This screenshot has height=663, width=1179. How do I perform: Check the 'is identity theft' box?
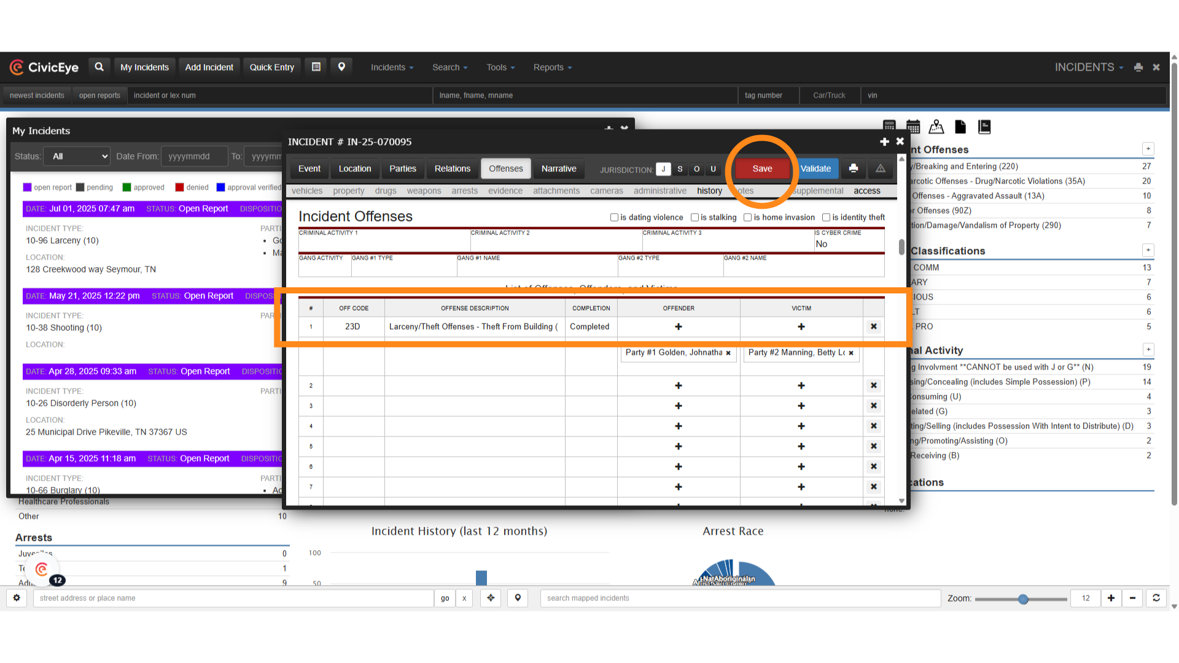(x=826, y=217)
